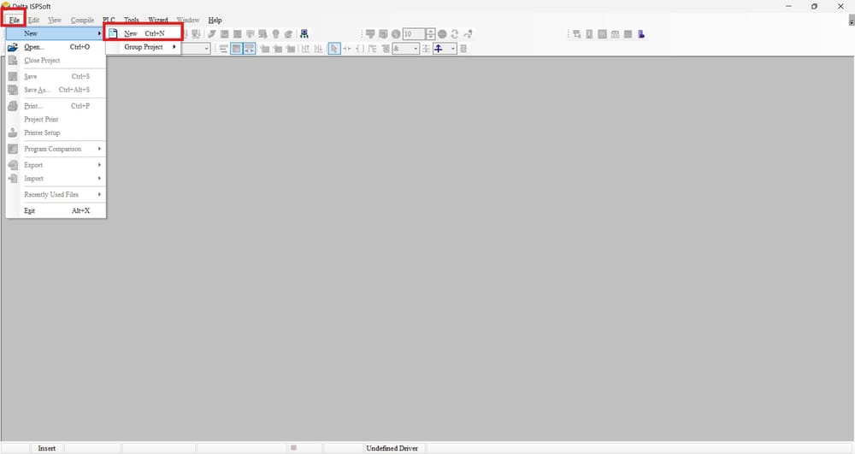Select the arrow pointer selection tool

pyautogui.click(x=334, y=49)
